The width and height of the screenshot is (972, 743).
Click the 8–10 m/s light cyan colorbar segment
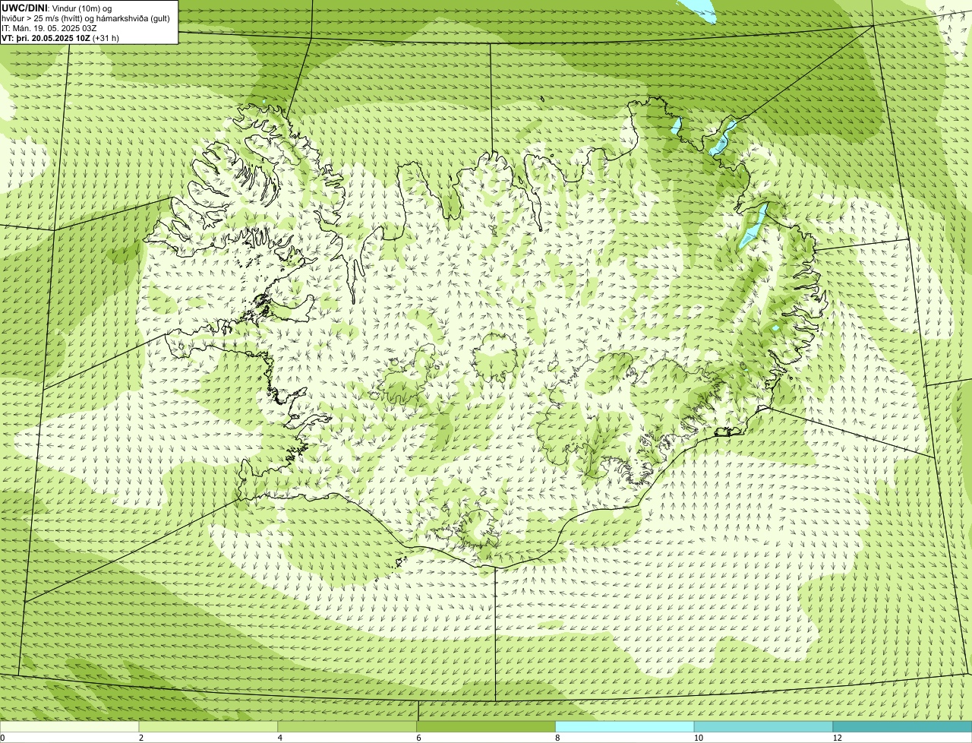(625, 727)
